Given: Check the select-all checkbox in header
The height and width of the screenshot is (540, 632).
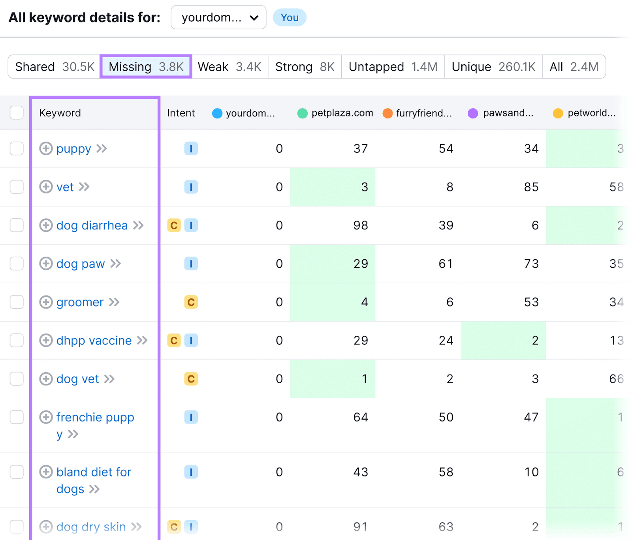Looking at the screenshot, I should click(16, 112).
